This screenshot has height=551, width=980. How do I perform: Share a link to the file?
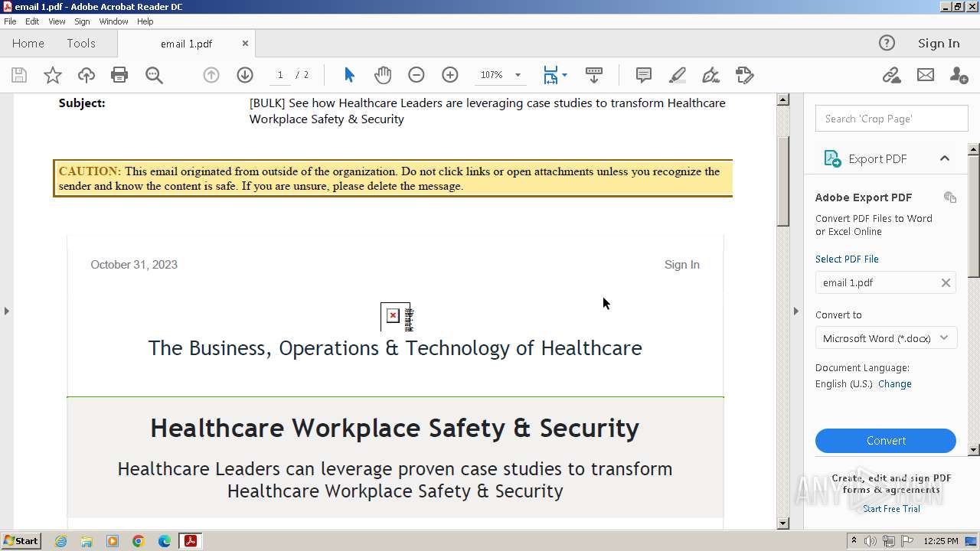click(x=891, y=75)
